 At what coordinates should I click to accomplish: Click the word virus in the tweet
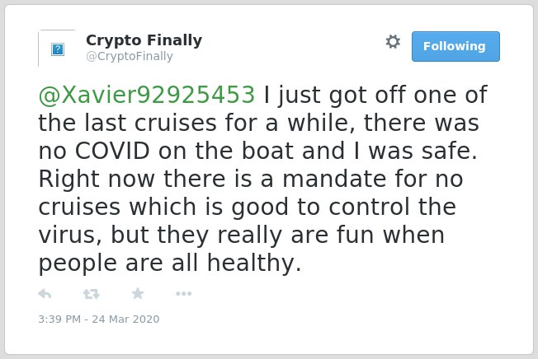[70, 235]
